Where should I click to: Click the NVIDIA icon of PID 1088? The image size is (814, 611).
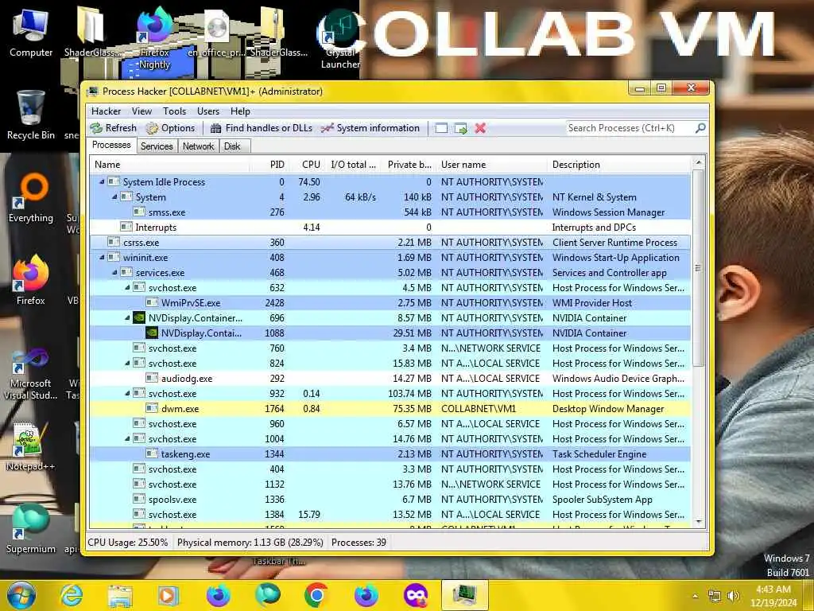[152, 333]
